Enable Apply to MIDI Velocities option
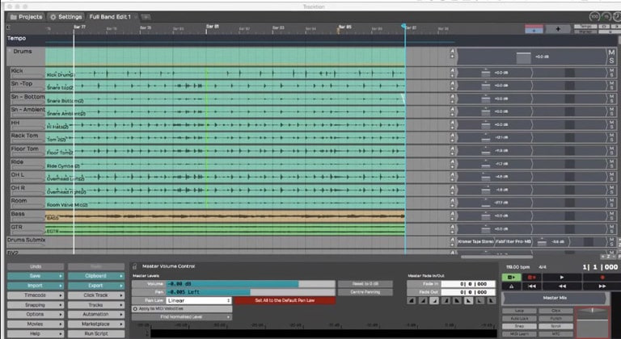The image size is (621, 339). coord(135,309)
